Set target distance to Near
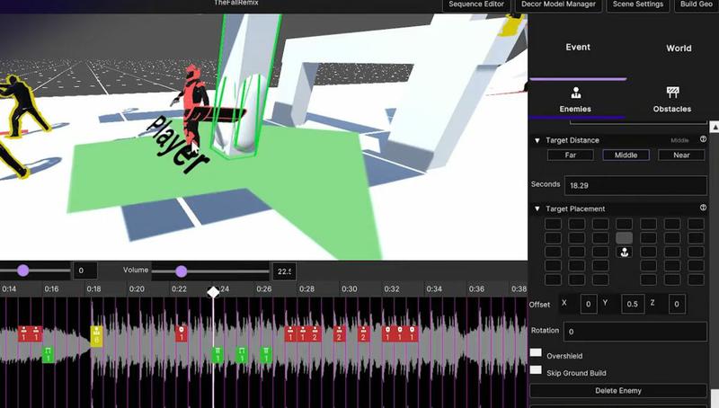The height and width of the screenshot is (408, 719). [681, 155]
